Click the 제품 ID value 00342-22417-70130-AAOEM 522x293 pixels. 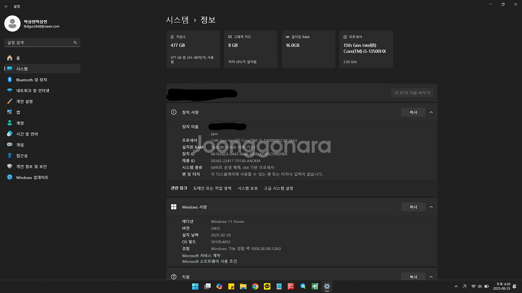[x=235, y=161]
